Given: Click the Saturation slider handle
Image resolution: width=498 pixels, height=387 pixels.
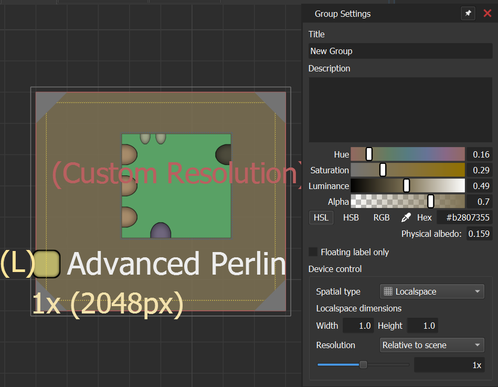Looking at the screenshot, I should tap(383, 170).
